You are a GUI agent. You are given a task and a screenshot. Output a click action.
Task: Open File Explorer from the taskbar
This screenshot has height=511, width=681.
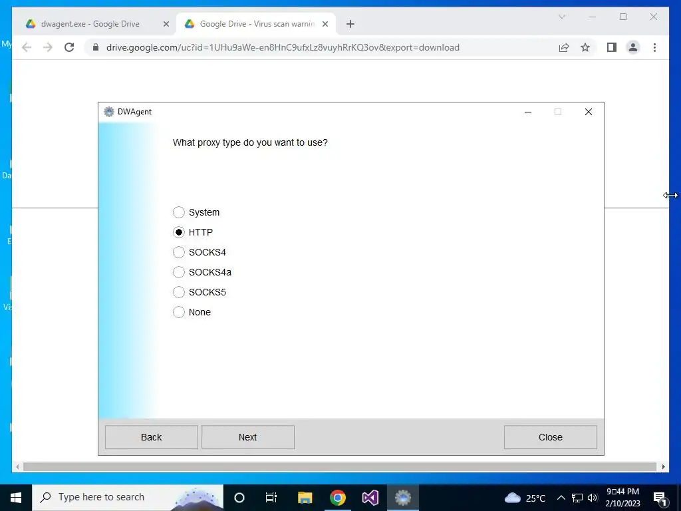coord(305,498)
